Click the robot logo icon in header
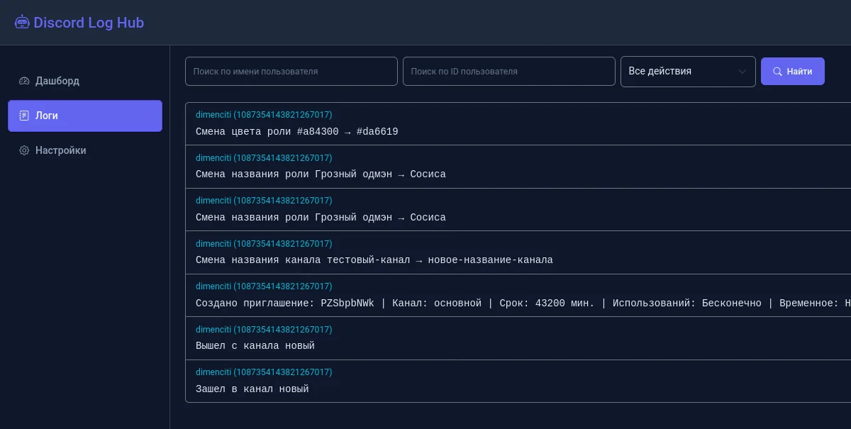 click(22, 22)
